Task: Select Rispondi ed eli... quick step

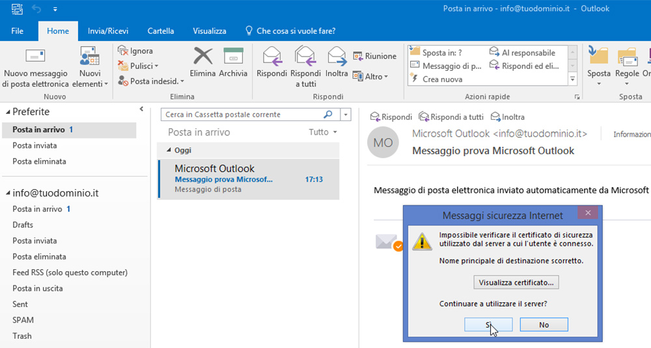Action: 524,66
